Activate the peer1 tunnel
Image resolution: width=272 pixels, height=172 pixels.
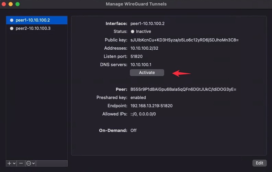tap(147, 73)
